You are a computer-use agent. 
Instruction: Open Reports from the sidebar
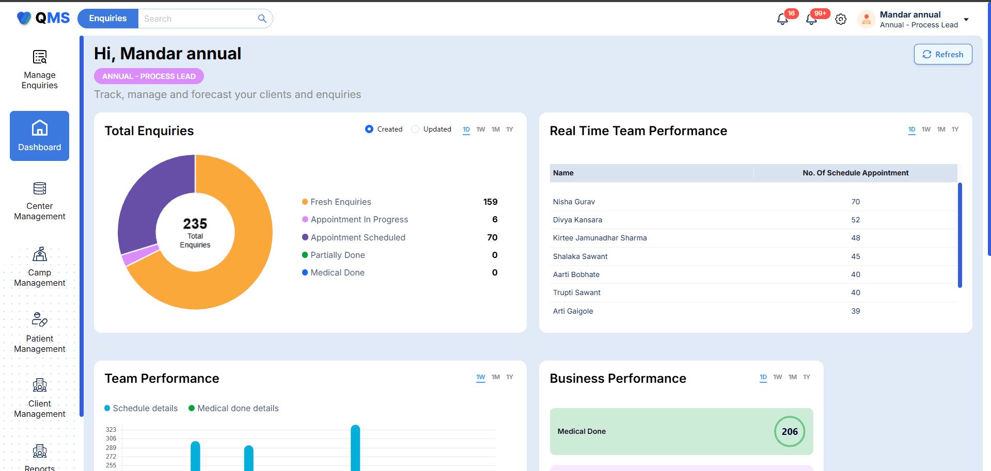[x=39, y=457]
